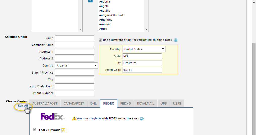Click the Company Name field
This screenshot has width=256, height=135.
pyautogui.click(x=75, y=45)
